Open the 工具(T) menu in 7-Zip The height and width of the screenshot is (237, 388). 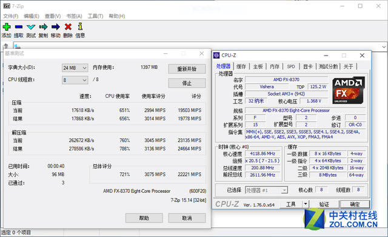tap(96, 16)
